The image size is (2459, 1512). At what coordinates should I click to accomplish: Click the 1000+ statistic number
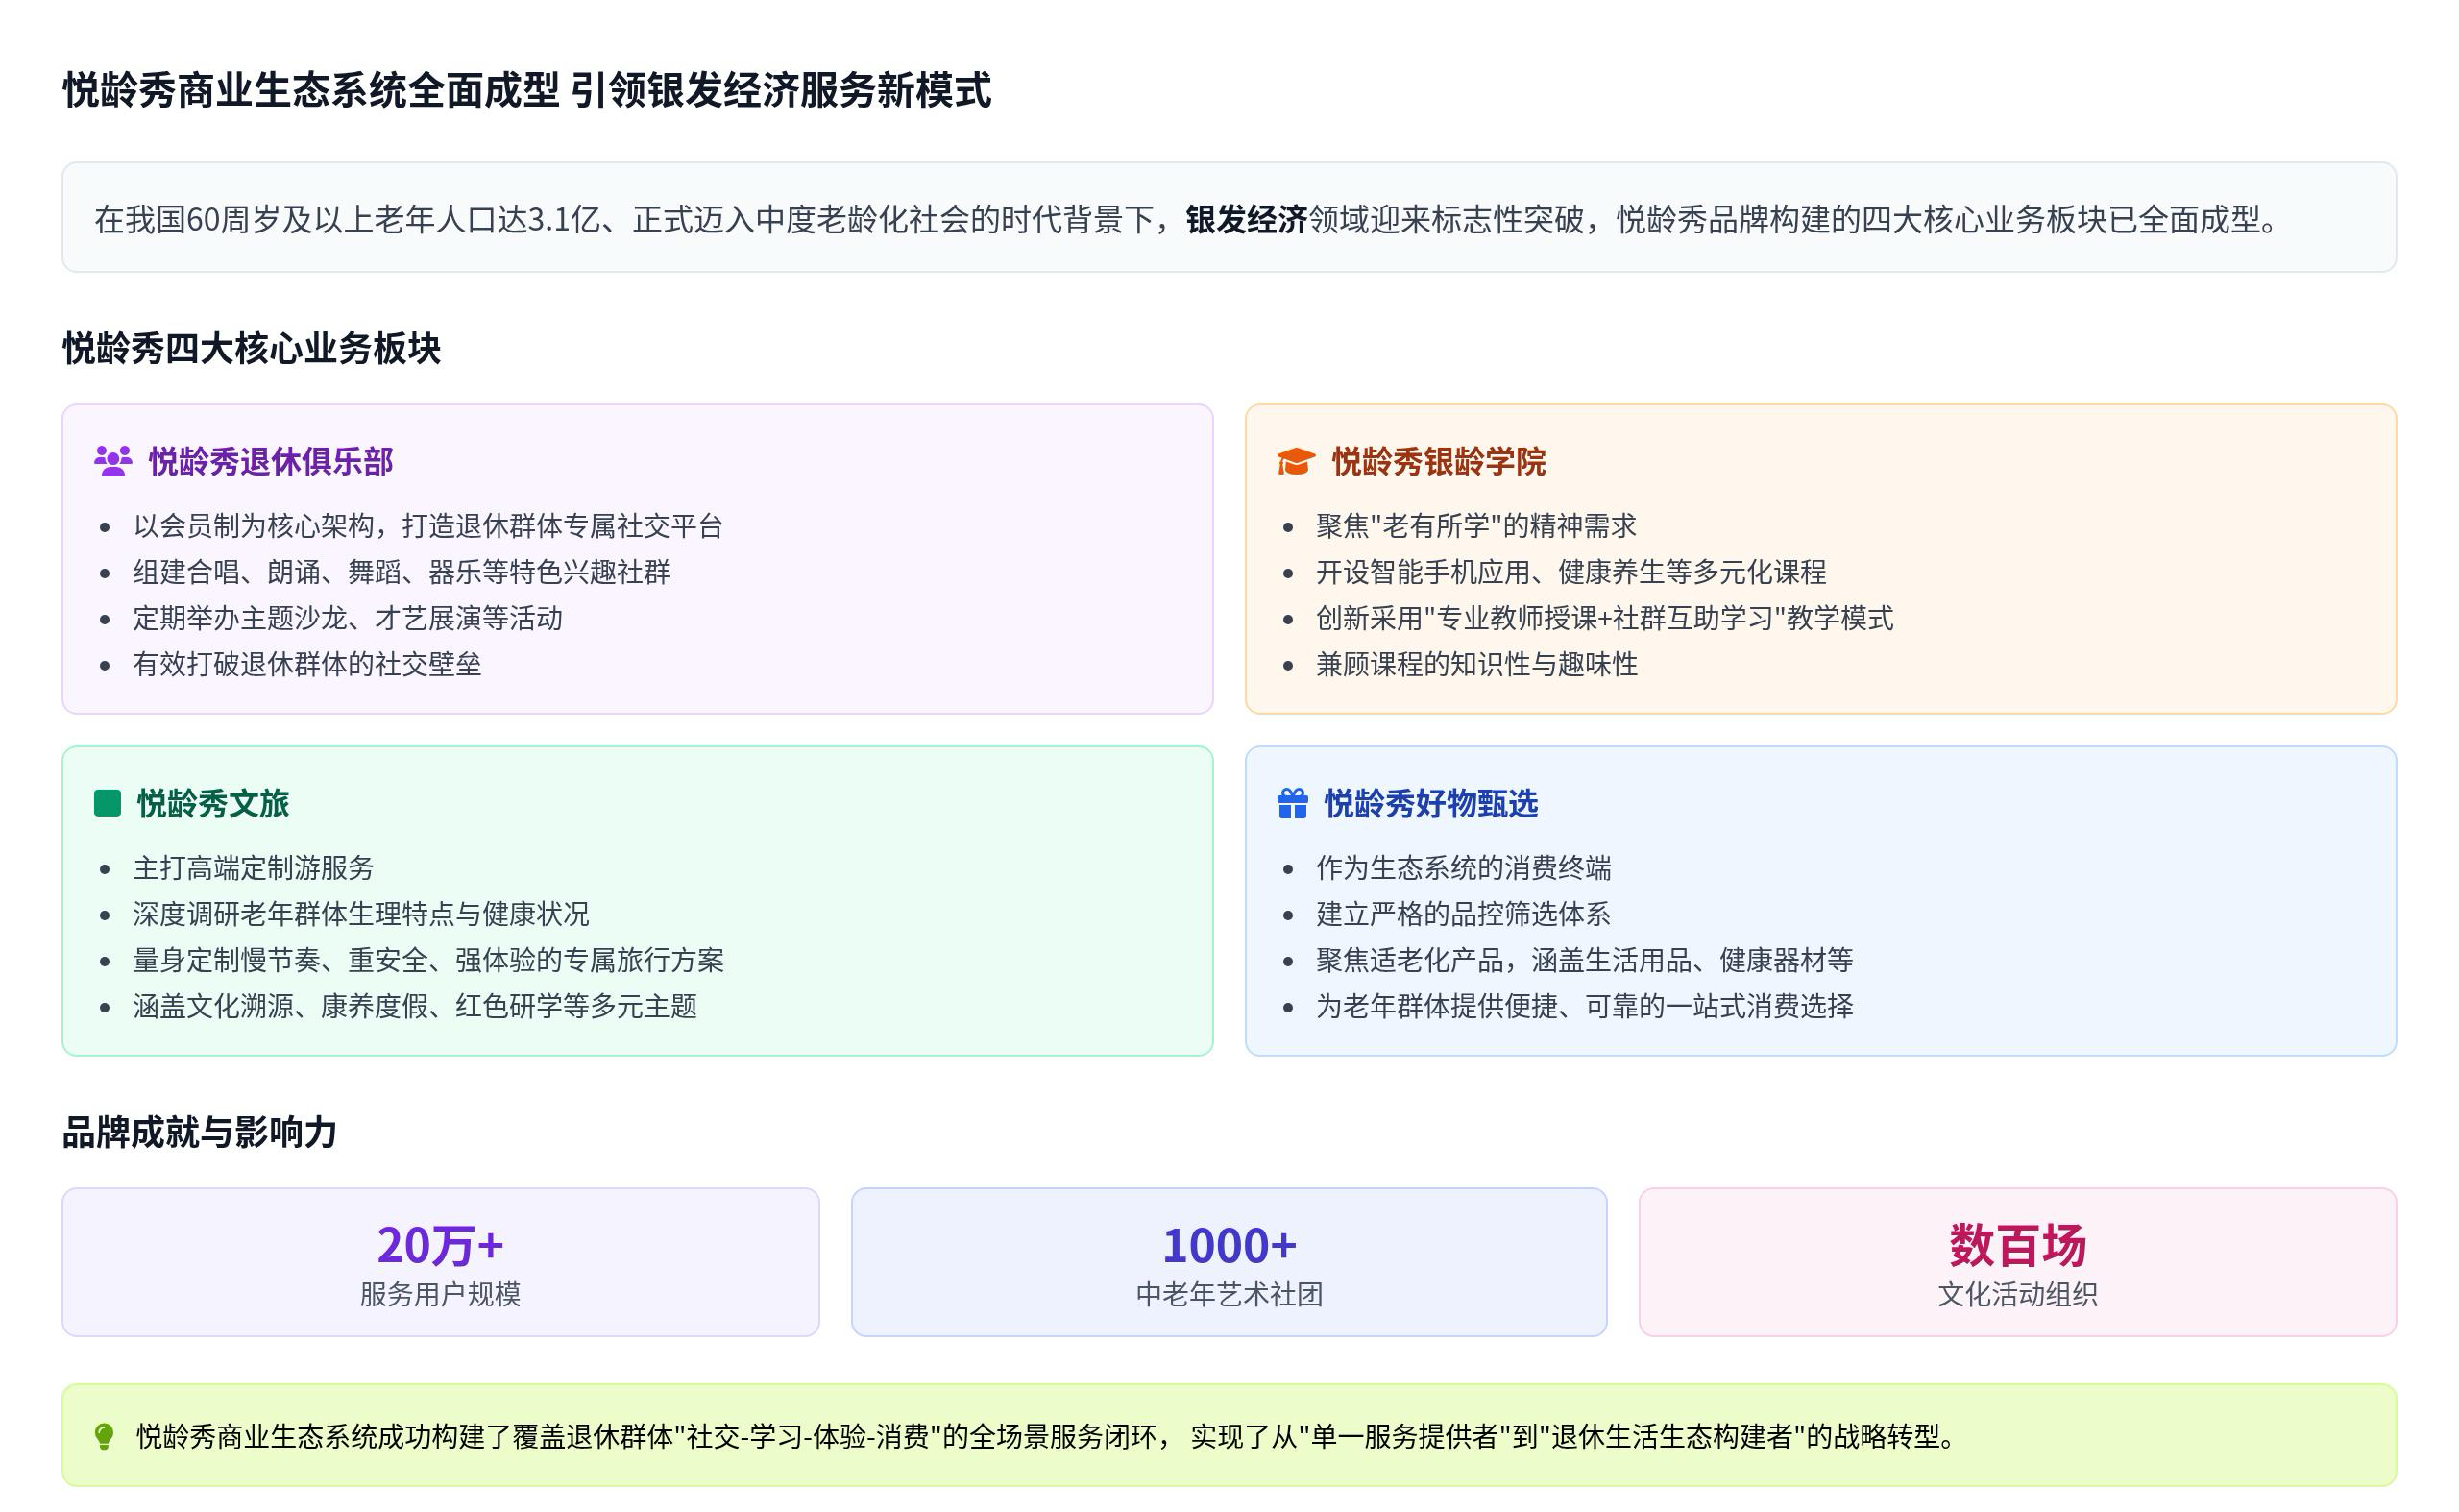(1229, 1245)
